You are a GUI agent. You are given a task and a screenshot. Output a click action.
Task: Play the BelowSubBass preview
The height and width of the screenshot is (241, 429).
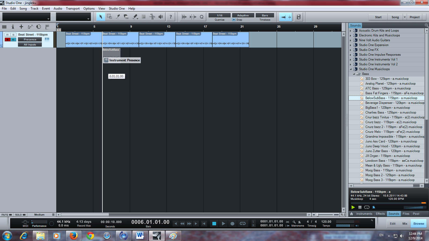pyautogui.click(x=353, y=207)
